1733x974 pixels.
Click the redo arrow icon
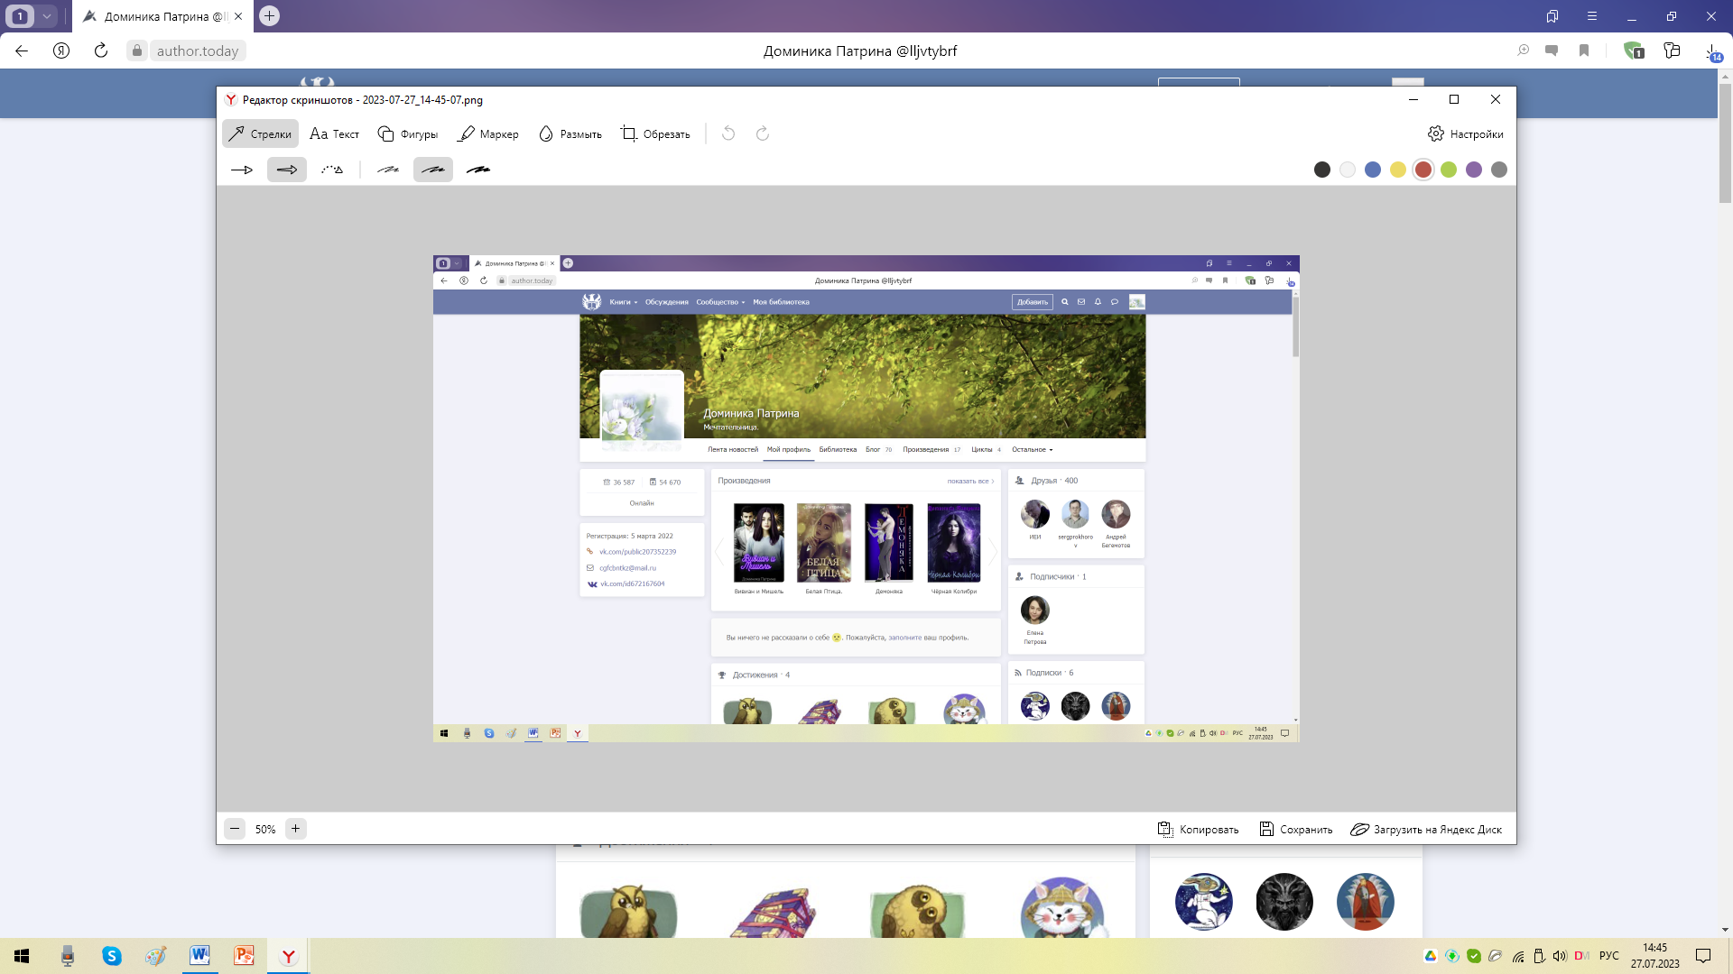(x=763, y=133)
